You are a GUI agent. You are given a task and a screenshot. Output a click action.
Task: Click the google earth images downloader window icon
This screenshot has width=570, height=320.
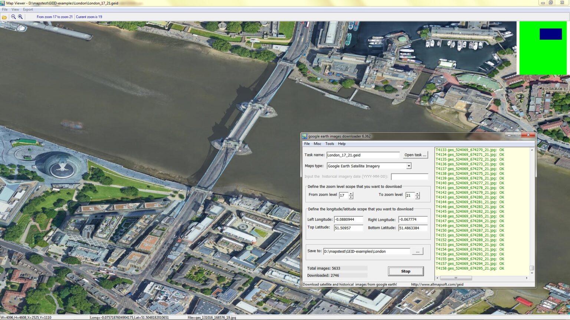tap(304, 136)
